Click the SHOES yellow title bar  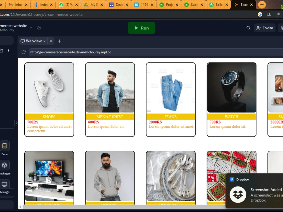coord(49,117)
